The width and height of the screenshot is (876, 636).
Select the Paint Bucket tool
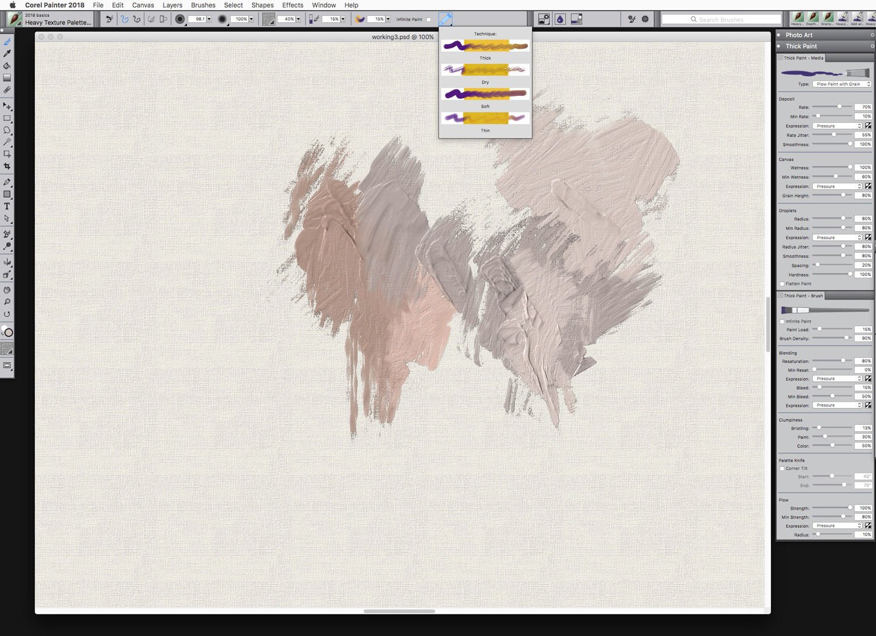coord(7,66)
